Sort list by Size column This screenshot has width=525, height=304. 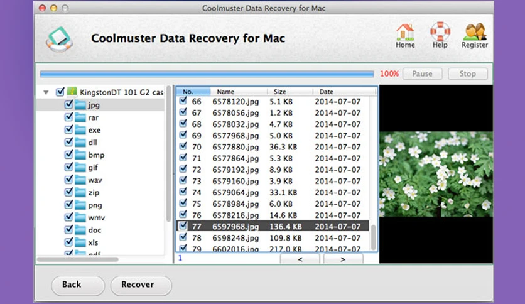(290, 92)
